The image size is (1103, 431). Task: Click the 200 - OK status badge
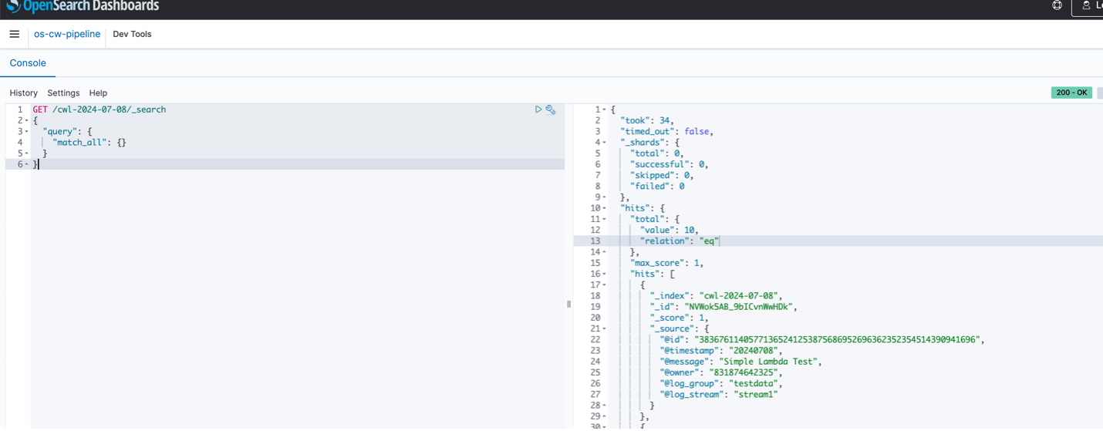(1071, 93)
